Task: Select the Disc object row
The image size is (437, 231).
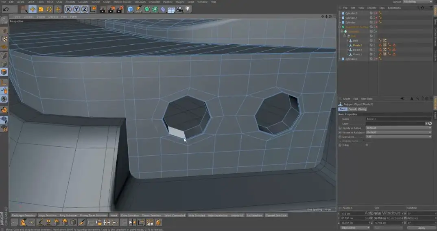Action: (355, 41)
